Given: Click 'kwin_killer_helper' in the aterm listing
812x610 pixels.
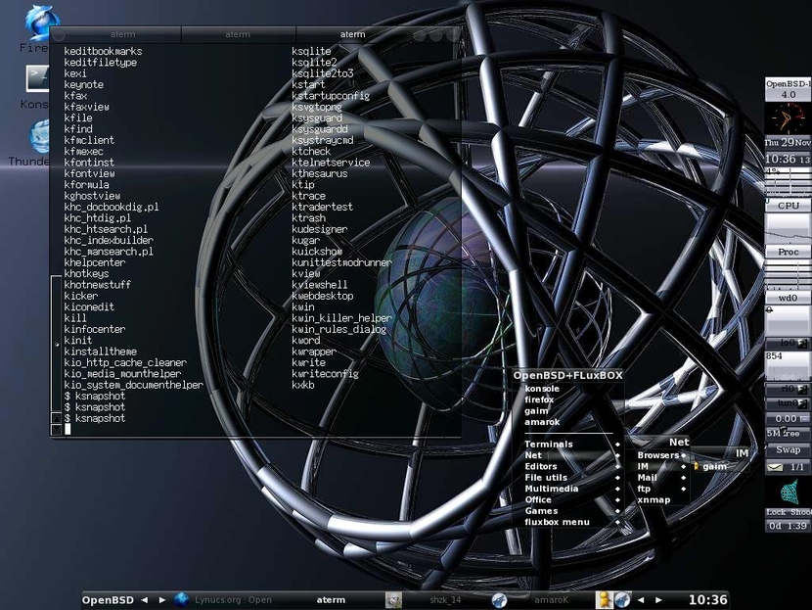Looking at the screenshot, I should (341, 317).
